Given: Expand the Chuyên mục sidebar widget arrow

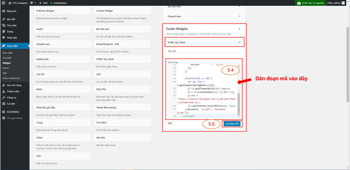Looking at the screenshot, I should [239, 16].
